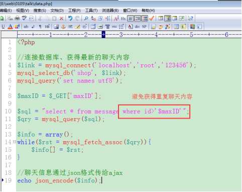Open the 帮助(H) menu
Viewport: 242px width, 192px height.
[148, 11]
